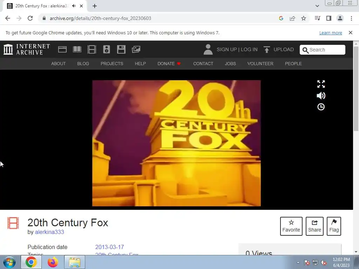Screen dimensions: 359x269
Task: Open the Windows Start menu
Action: [9, 262]
